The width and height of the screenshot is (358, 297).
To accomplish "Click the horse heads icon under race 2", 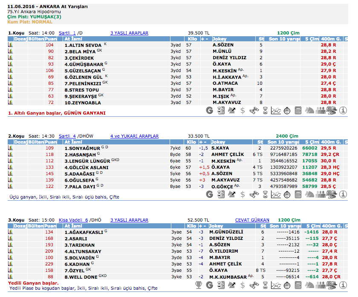I will point(310,194).
